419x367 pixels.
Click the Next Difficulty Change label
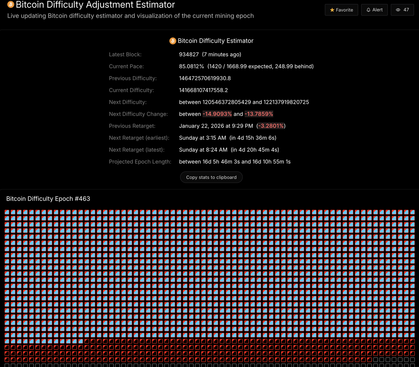coord(138,114)
